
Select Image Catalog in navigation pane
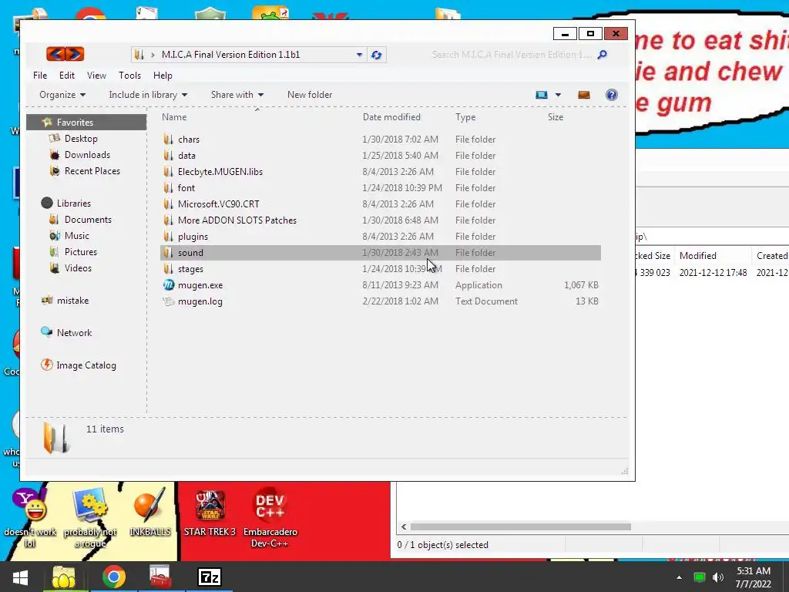coord(86,365)
